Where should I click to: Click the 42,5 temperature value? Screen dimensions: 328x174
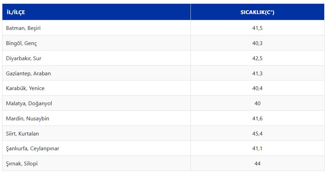point(257,58)
